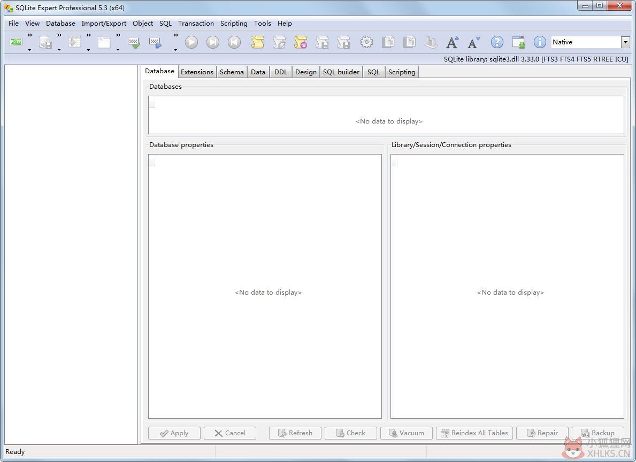Click the first grayed save script icon
This screenshot has width=636, height=462.
322,42
